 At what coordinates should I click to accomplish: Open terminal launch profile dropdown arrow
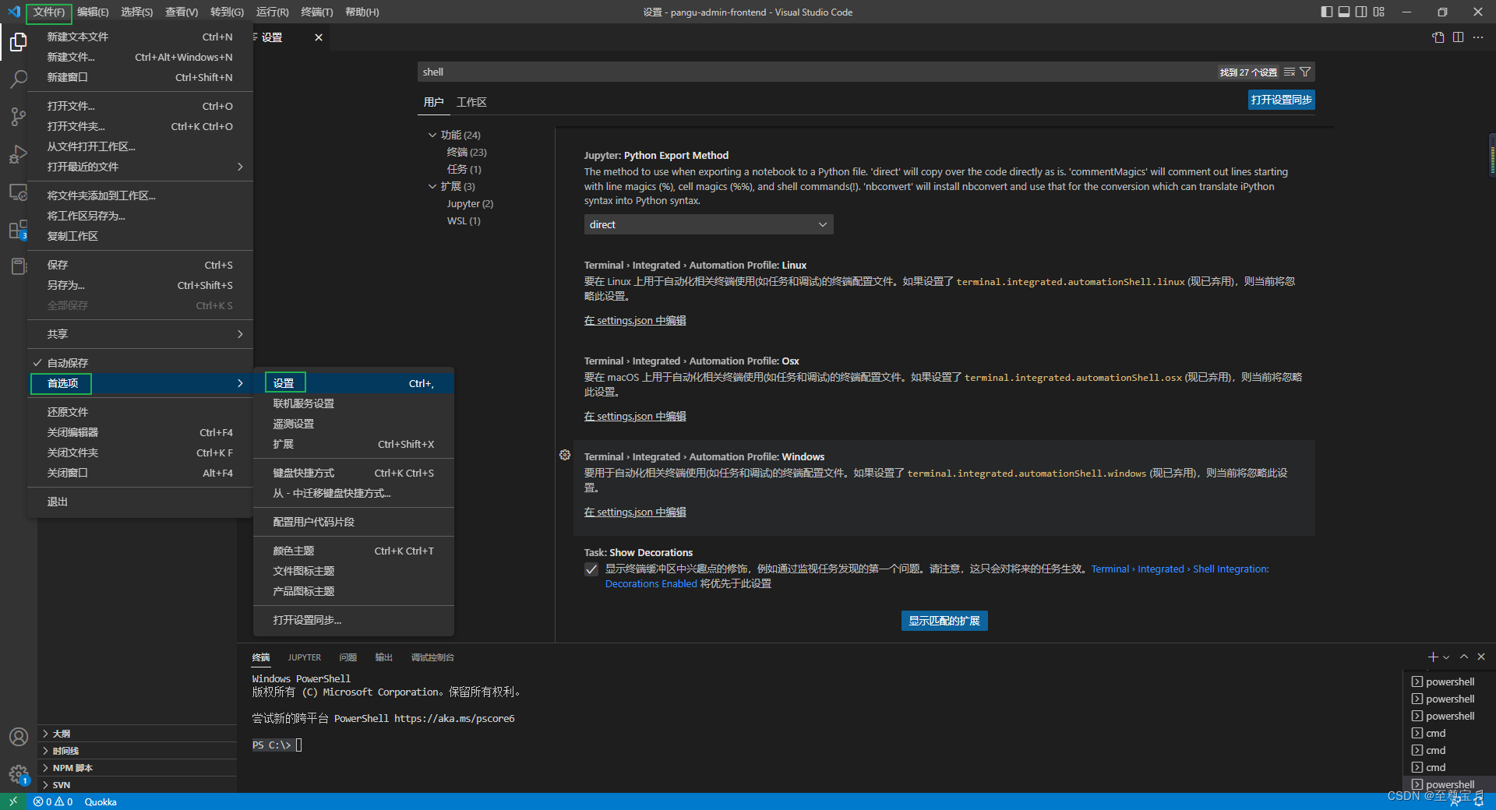coord(1446,657)
